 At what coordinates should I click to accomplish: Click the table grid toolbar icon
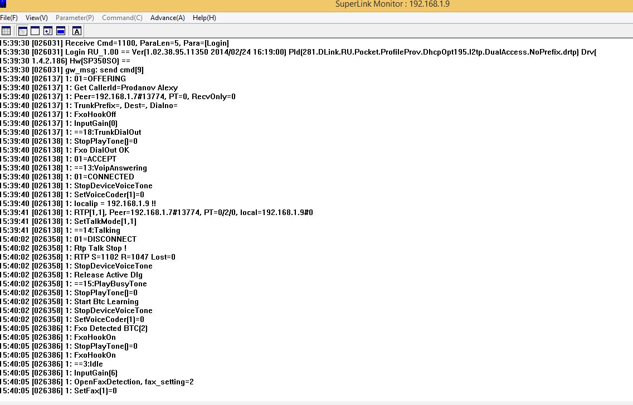6,31
